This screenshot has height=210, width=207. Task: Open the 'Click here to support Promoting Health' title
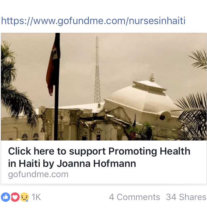99,151
